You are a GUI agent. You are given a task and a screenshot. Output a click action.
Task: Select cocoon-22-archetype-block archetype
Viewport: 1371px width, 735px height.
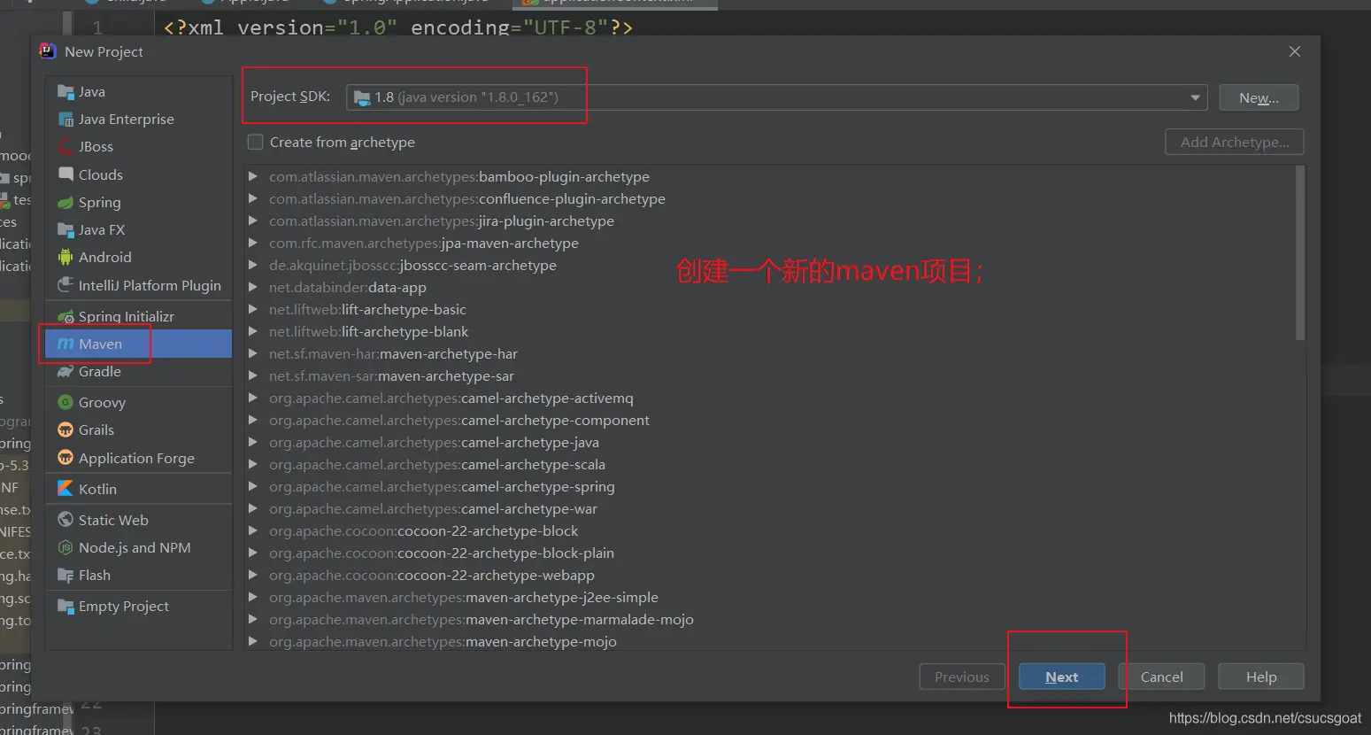pos(423,530)
